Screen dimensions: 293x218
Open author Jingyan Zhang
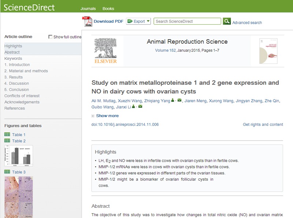(x=249, y=101)
